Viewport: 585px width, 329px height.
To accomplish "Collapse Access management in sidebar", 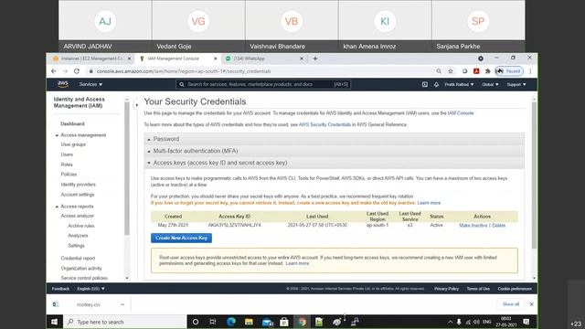I will coord(57,135).
